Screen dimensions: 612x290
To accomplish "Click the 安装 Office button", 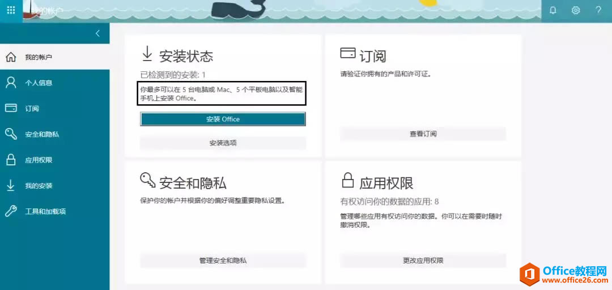I will click(x=223, y=119).
